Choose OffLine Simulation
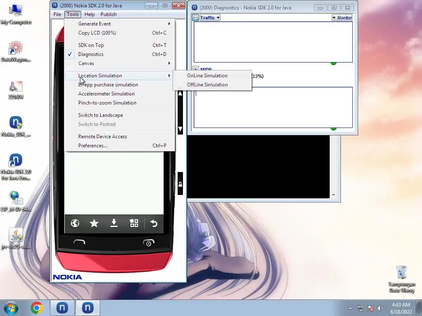 [213, 85]
